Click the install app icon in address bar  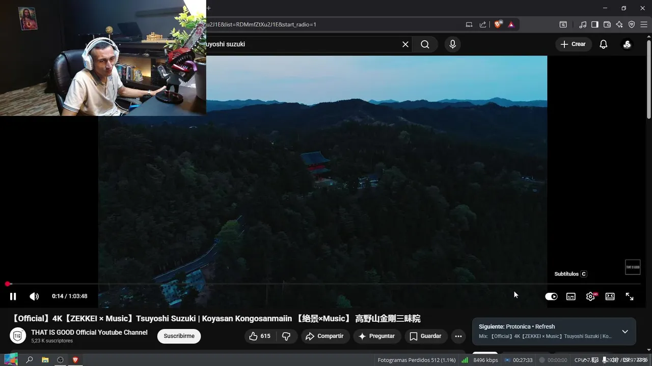(x=469, y=24)
